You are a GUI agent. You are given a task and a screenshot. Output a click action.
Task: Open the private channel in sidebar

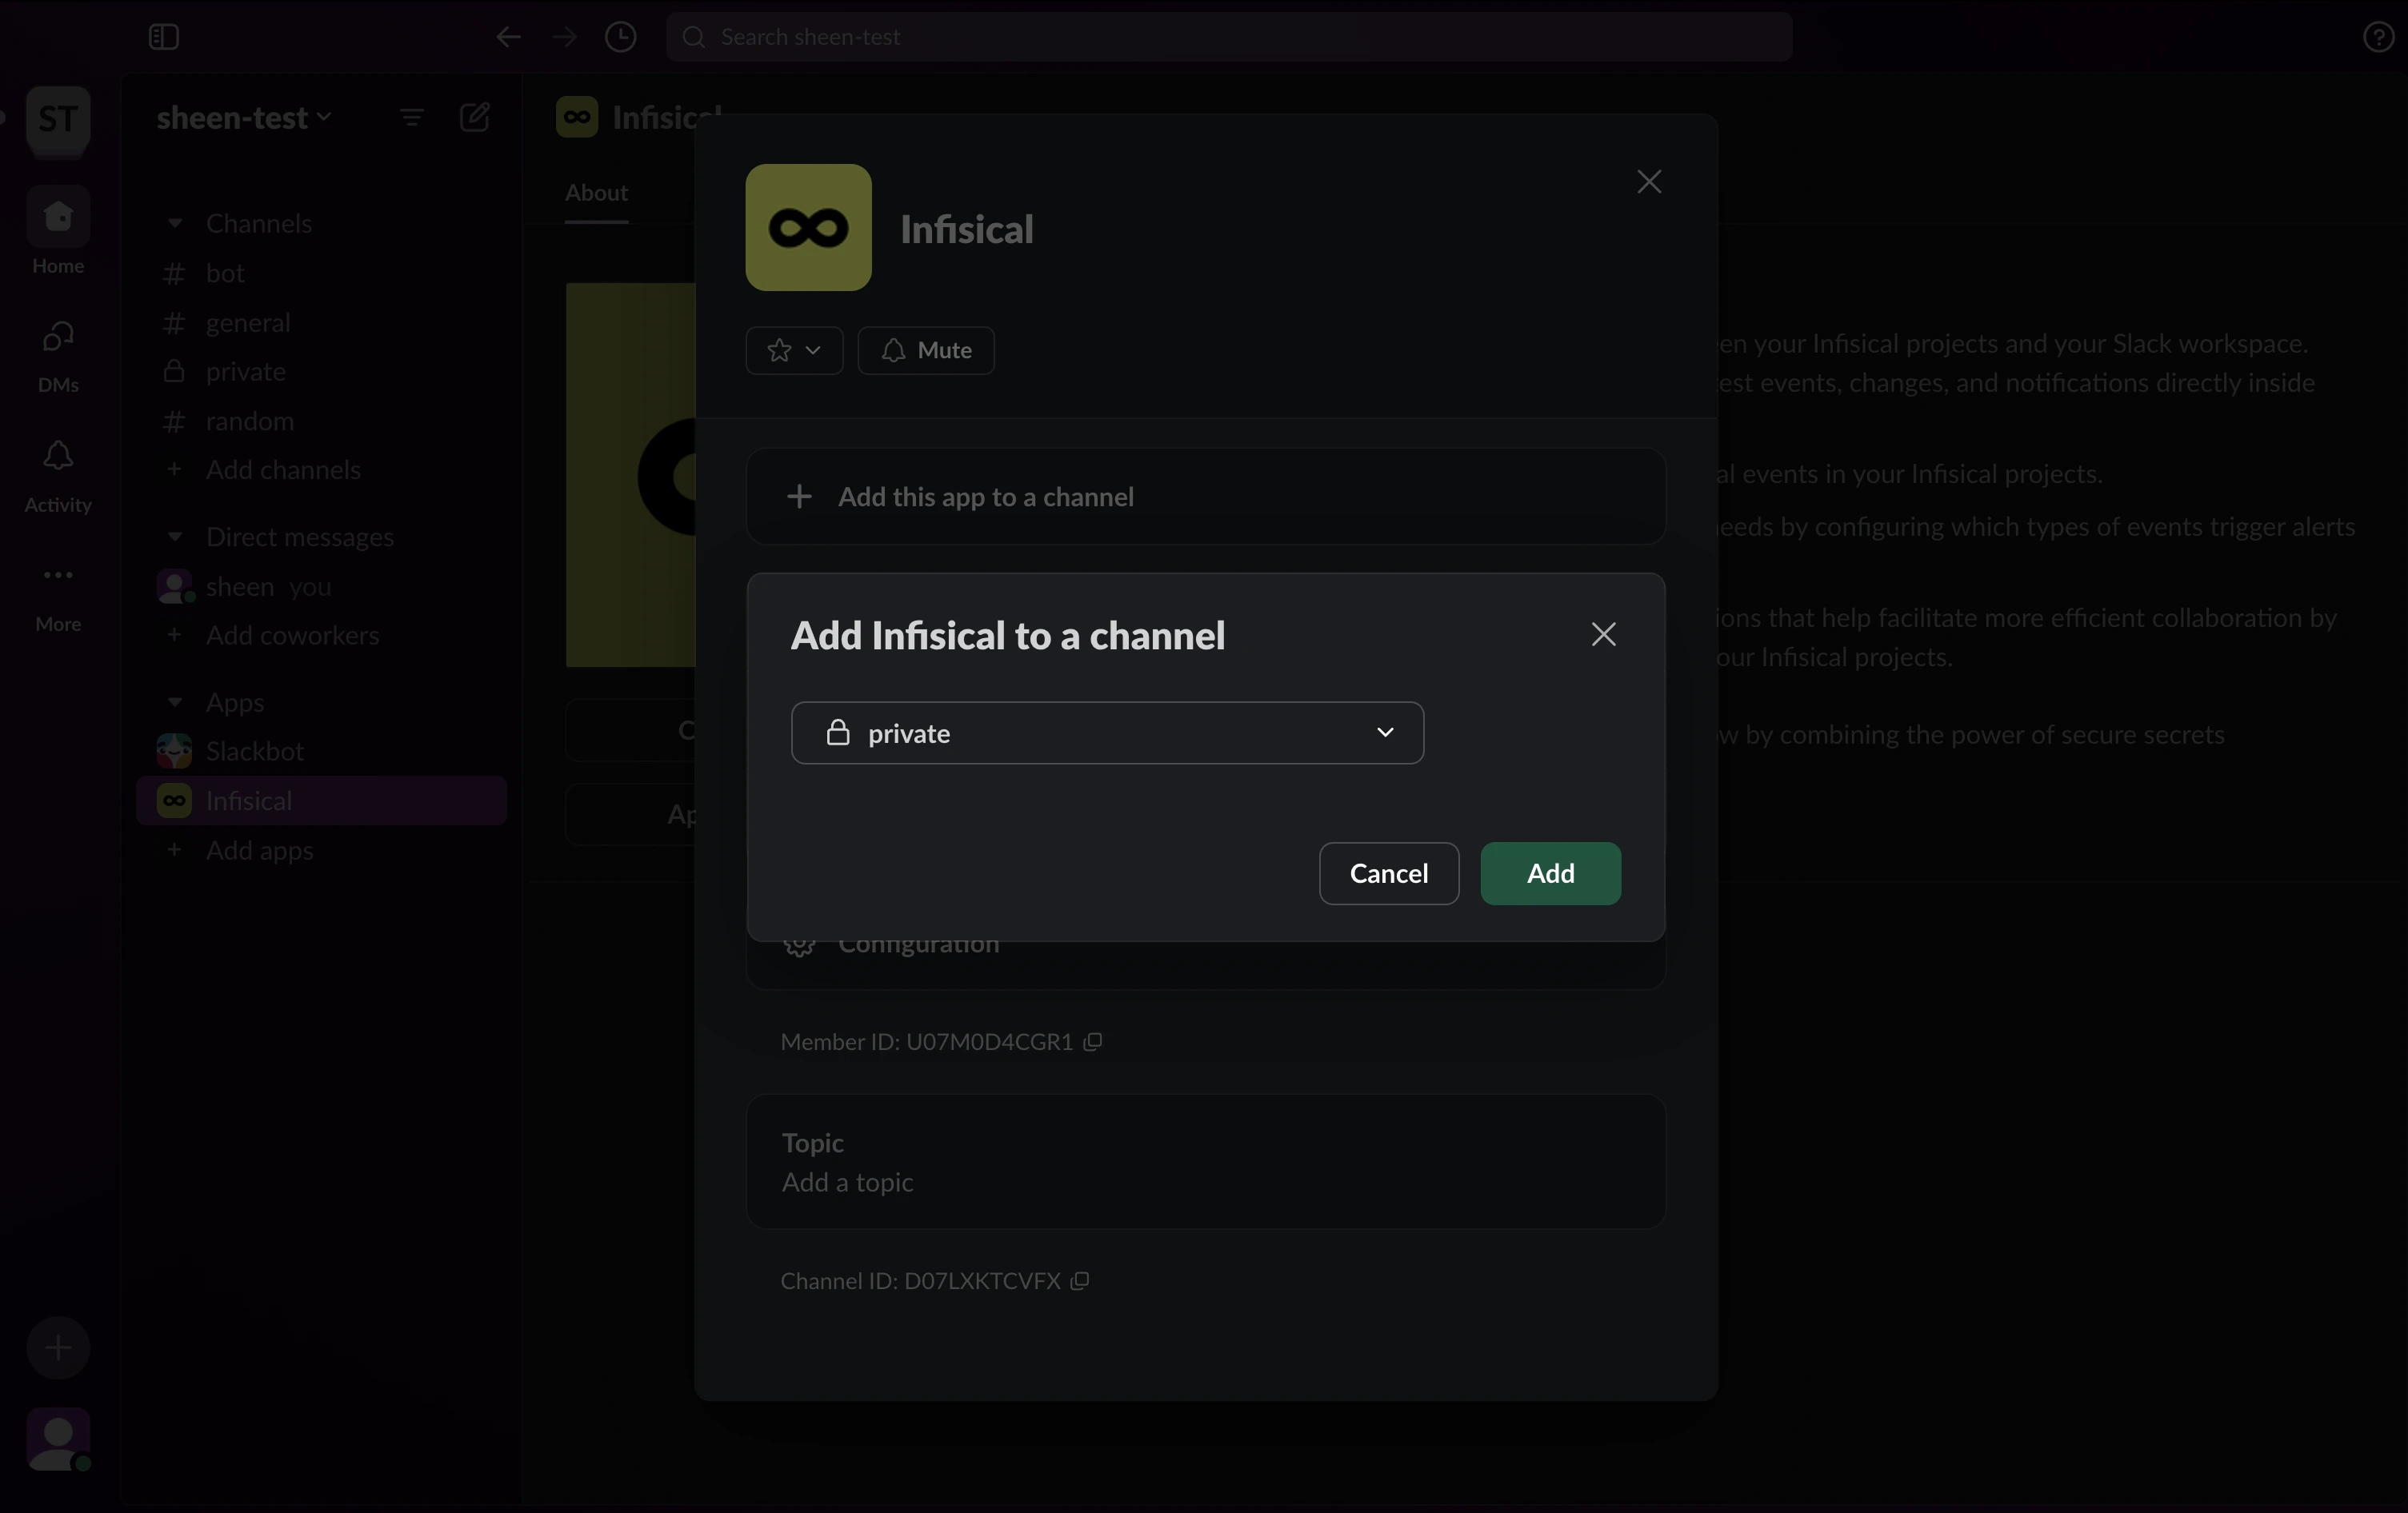click(321, 372)
